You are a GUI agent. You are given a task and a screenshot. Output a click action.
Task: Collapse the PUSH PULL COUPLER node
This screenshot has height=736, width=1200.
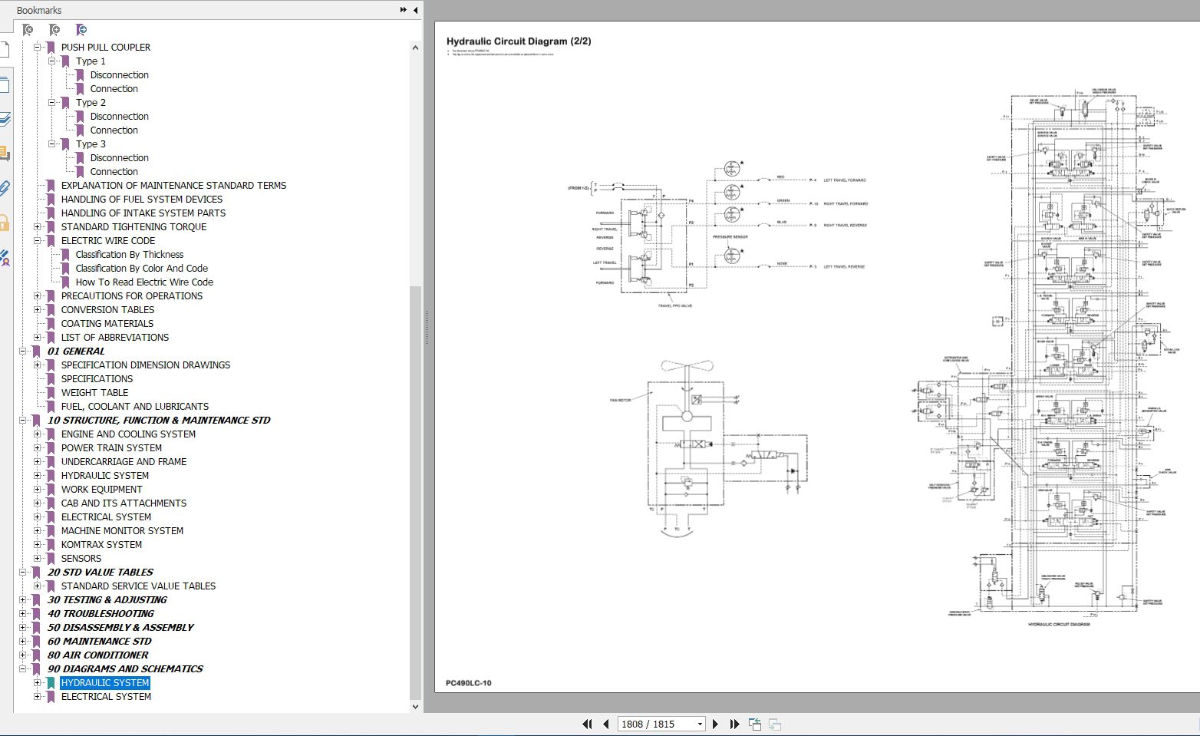tap(37, 48)
